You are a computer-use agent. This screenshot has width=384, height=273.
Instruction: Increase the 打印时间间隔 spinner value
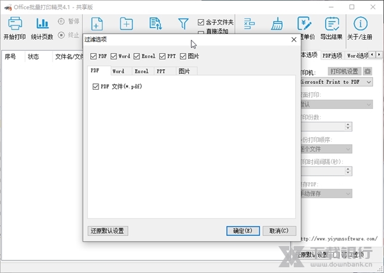click(x=348, y=169)
